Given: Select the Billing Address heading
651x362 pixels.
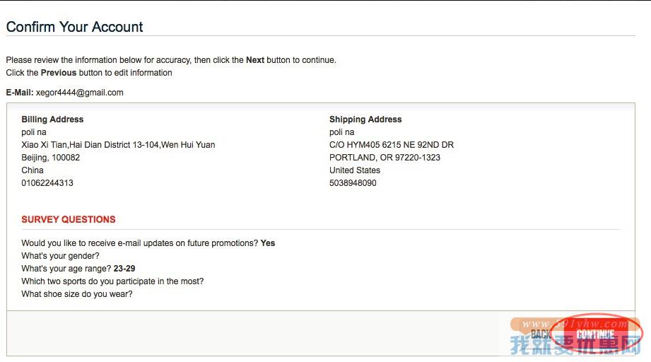Looking at the screenshot, I should point(52,119).
